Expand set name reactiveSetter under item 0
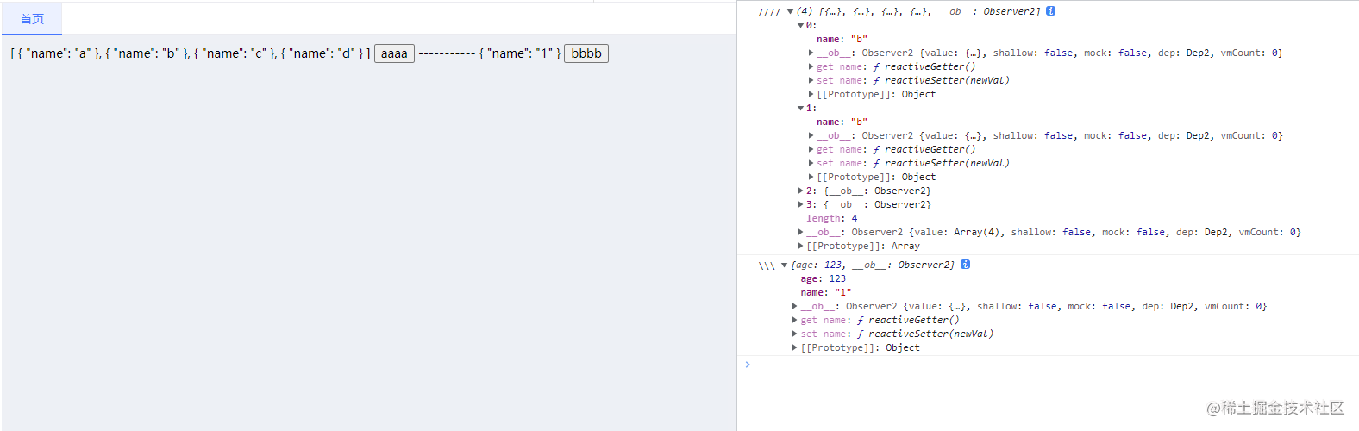 [x=811, y=81]
